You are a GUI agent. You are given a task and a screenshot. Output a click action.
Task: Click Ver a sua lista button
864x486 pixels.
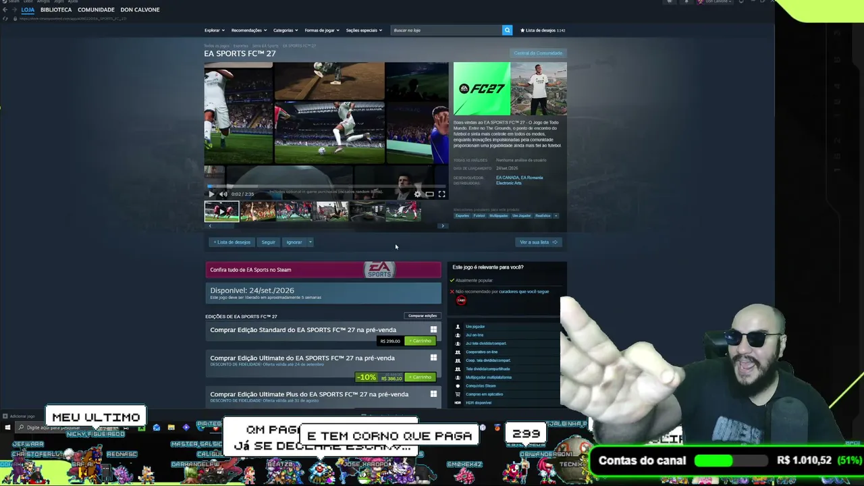(538, 242)
